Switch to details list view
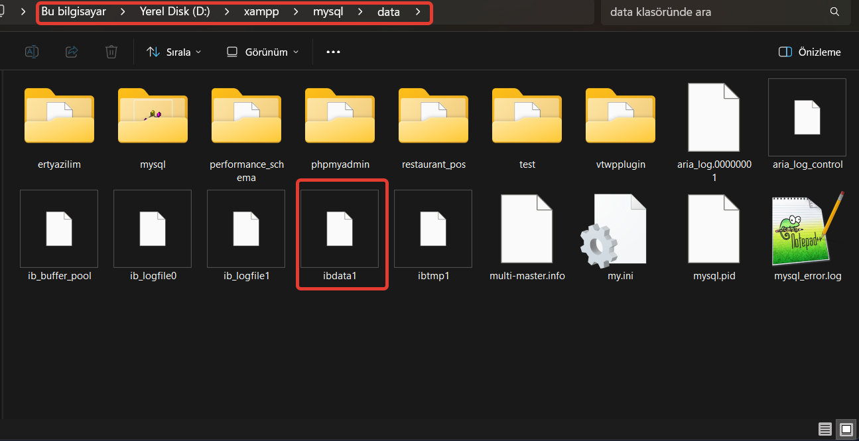Viewport: 859px width, 441px height. click(x=825, y=428)
